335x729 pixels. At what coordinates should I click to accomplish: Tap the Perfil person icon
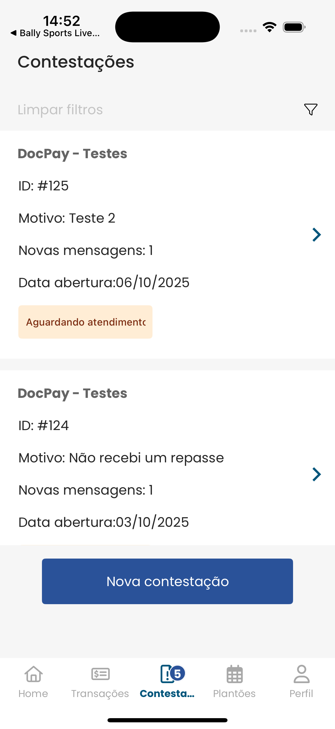(301, 674)
